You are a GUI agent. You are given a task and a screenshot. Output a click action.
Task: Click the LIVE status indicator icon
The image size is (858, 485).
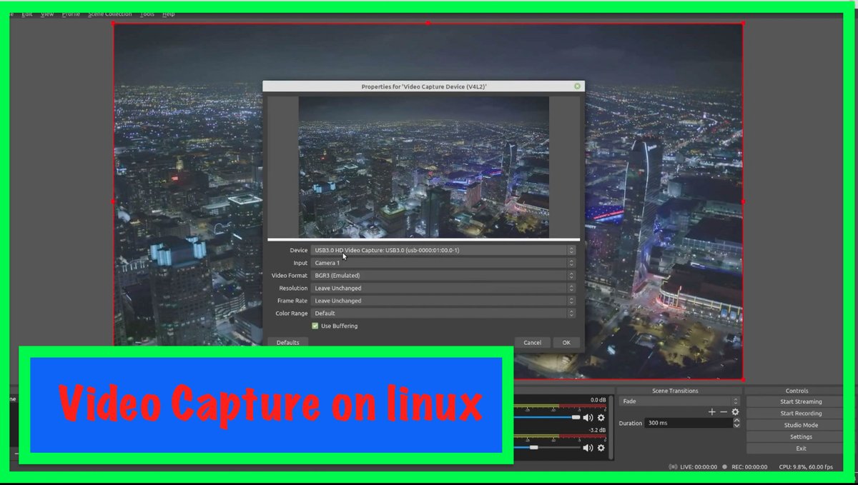[673, 466]
